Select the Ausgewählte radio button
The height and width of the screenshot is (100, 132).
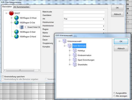(114, 93)
